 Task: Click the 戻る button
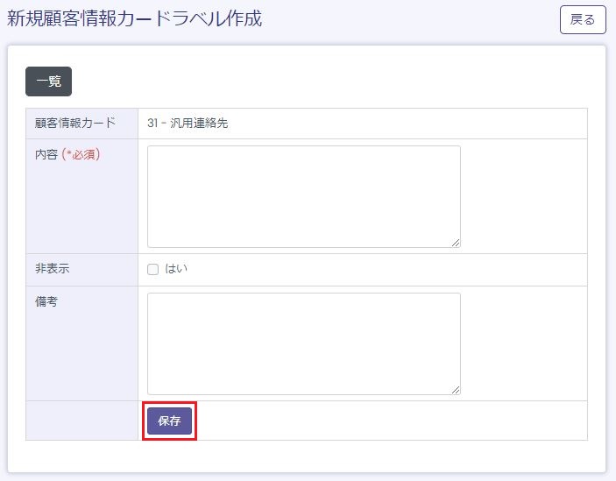tap(582, 19)
